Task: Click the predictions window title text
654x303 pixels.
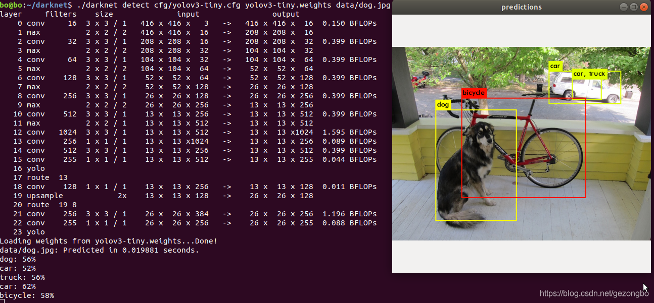Action: coord(521,7)
